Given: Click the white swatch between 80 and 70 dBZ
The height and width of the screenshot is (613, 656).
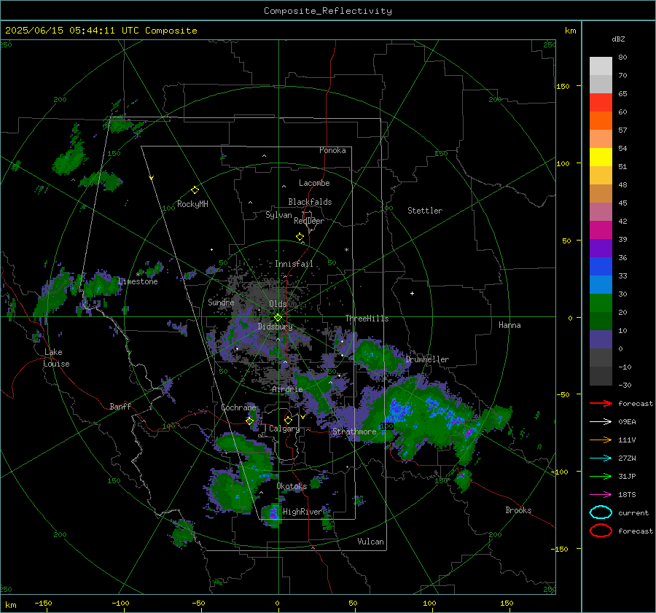Looking at the screenshot, I should (601, 66).
